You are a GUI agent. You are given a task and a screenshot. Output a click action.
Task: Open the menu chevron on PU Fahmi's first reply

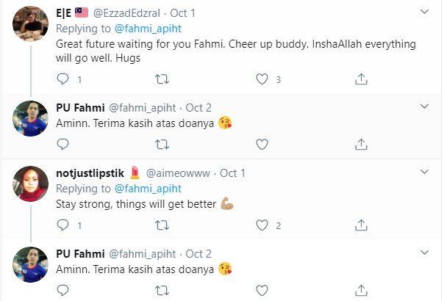tap(425, 107)
